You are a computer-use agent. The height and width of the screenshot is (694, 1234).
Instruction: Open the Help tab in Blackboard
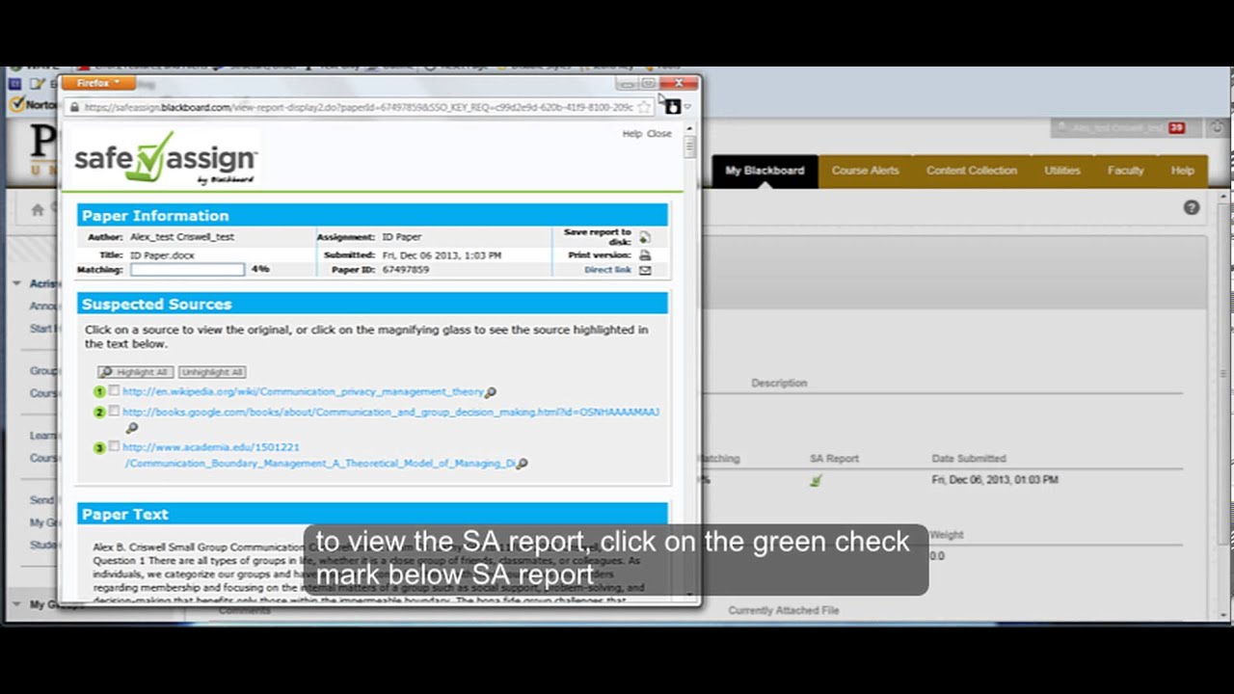(x=1182, y=171)
